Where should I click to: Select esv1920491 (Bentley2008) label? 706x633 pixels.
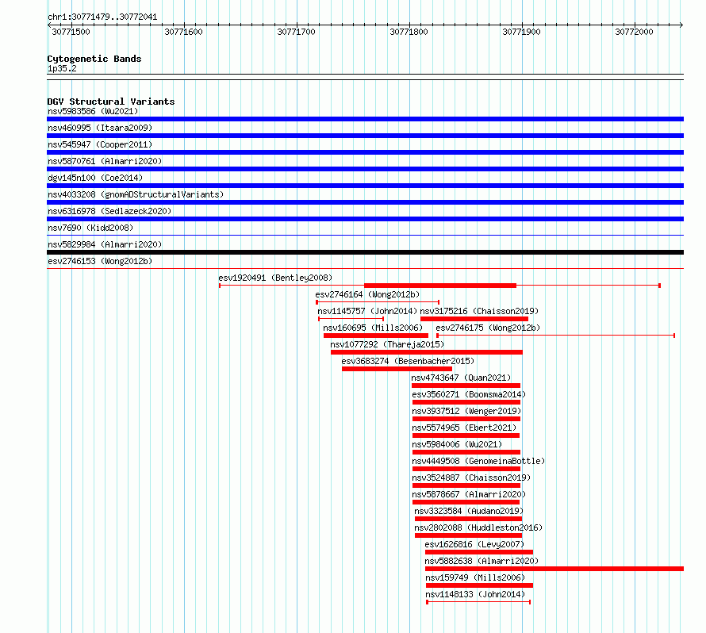click(275, 278)
